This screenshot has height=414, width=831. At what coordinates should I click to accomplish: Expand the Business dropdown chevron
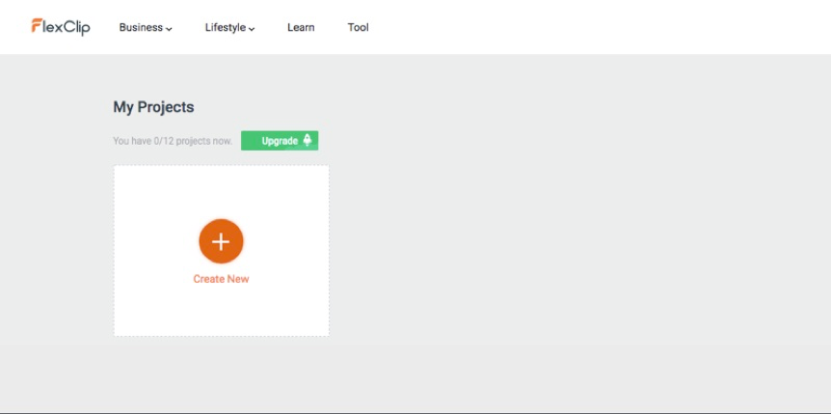(170, 29)
